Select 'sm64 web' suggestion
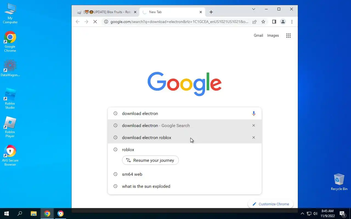The height and width of the screenshot is (219, 351). pyautogui.click(x=185, y=174)
